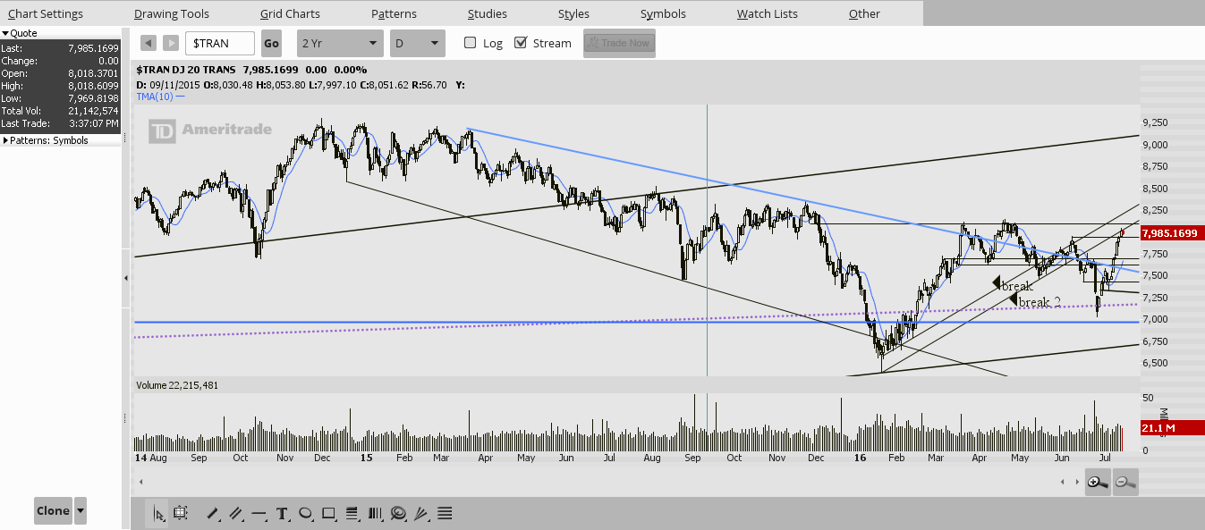Screen dimensions: 1205x530
Task: Zoom out with the minus magnifier
Action: pyautogui.click(x=1125, y=482)
